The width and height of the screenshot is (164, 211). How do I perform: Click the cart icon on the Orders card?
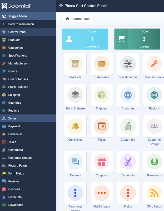coord(121,39)
